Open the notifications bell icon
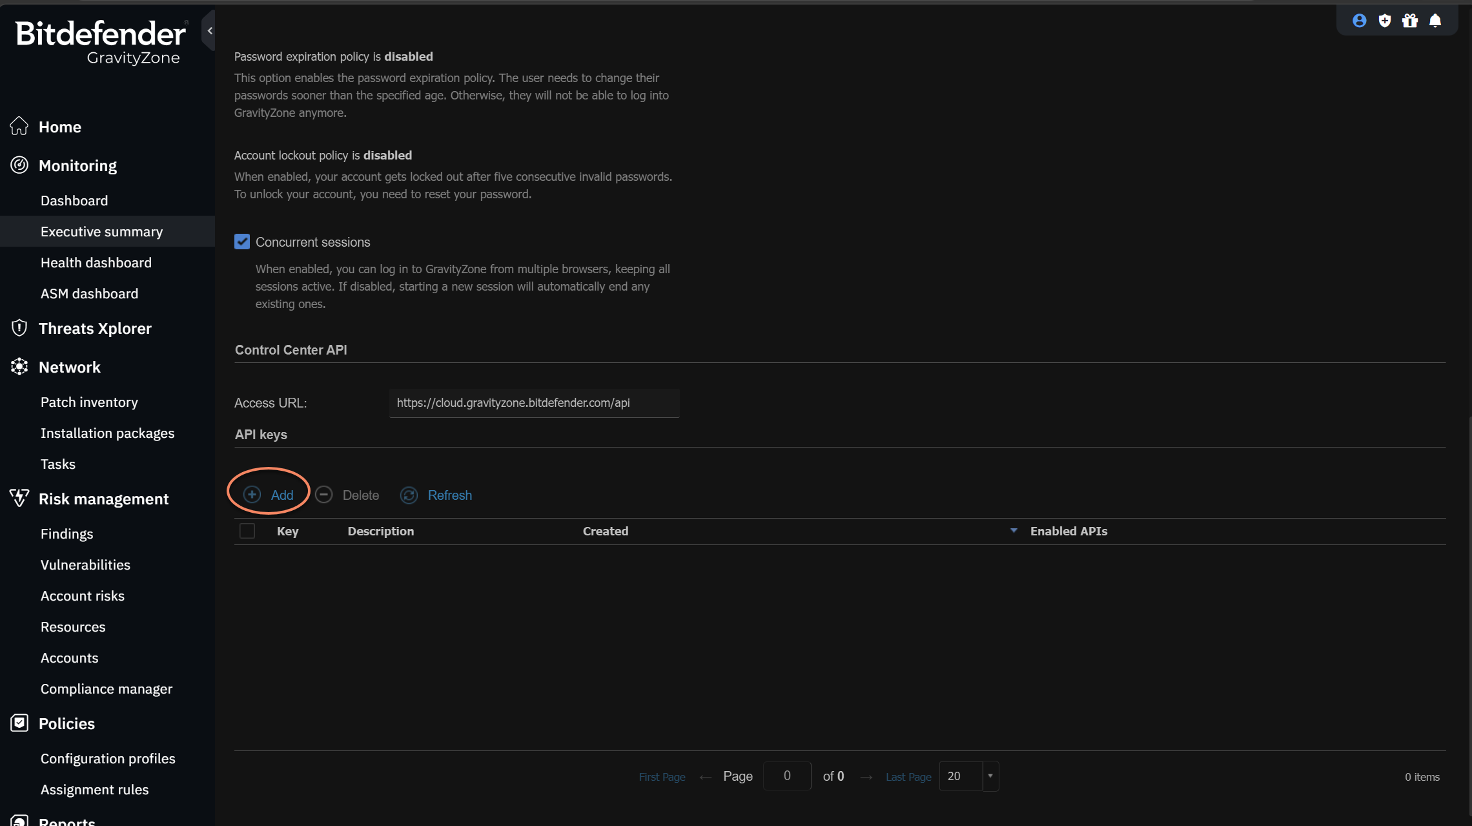The image size is (1472, 826). pos(1435,21)
